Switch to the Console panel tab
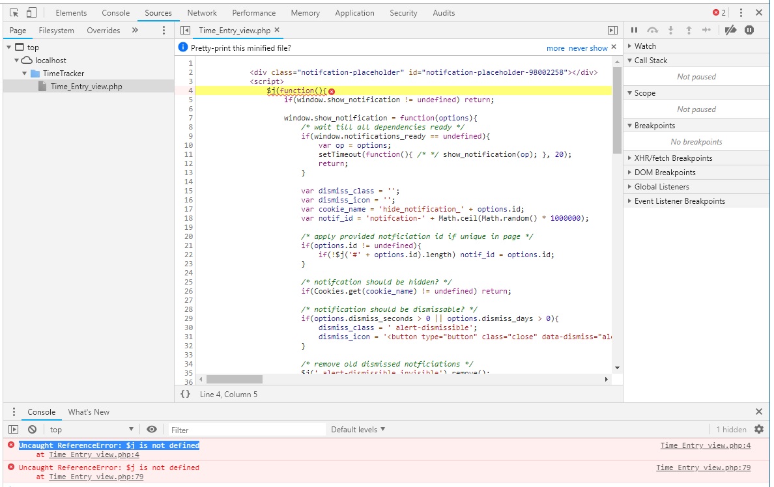The width and height of the screenshot is (774, 487). tap(115, 13)
